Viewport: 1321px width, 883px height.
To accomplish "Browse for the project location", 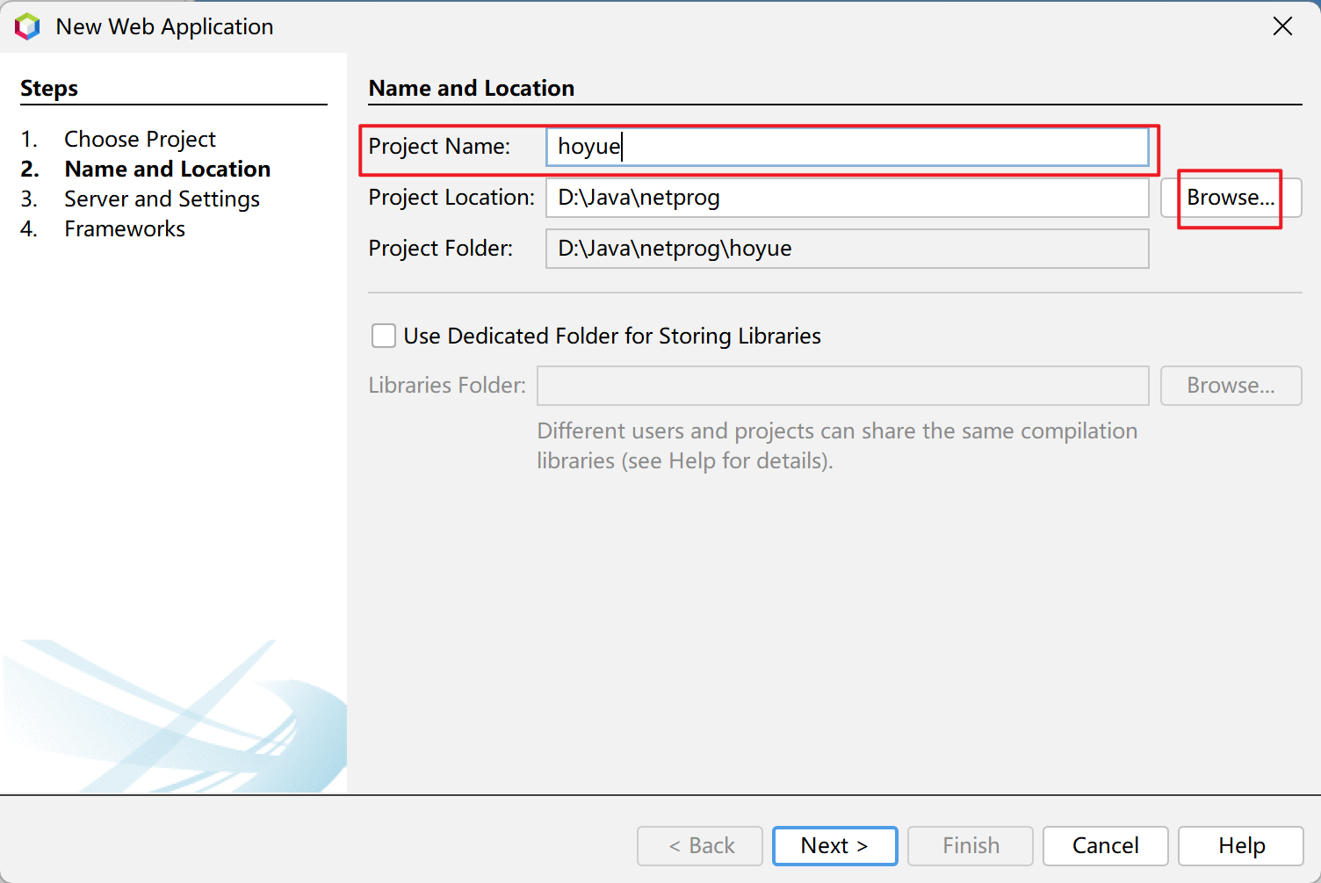I will coord(1231,198).
